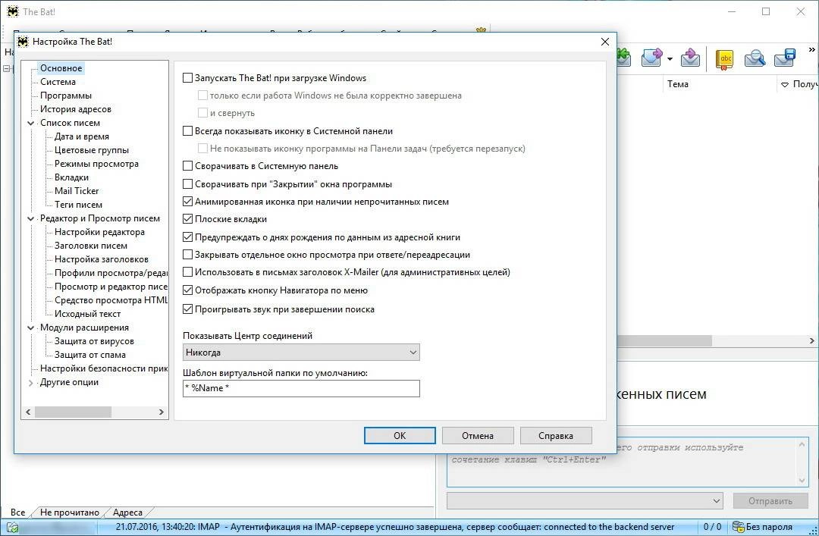Switch to the Не прочитано tab
Viewport: 819px width, 536px height.
click(x=70, y=512)
